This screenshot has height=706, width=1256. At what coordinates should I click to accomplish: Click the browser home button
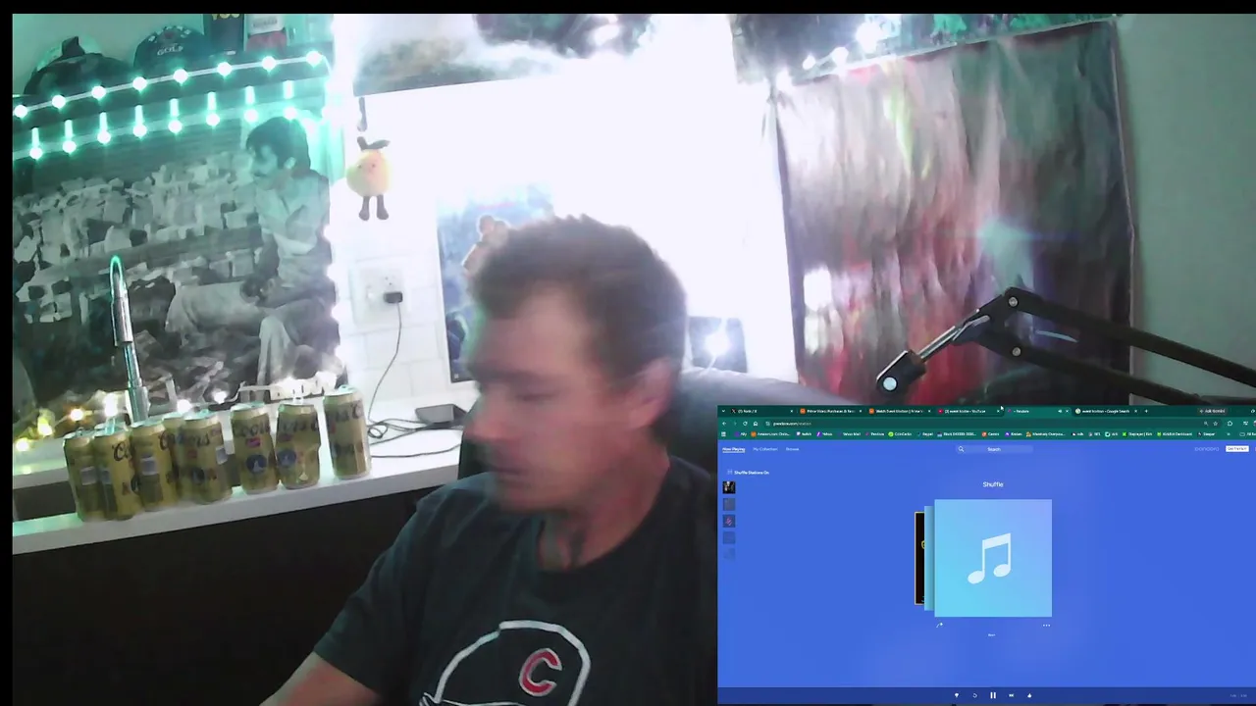pyautogui.click(x=755, y=423)
